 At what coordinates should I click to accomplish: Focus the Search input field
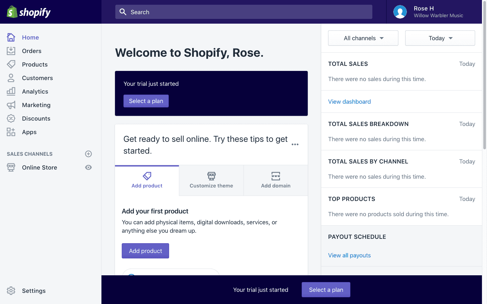pos(244,12)
